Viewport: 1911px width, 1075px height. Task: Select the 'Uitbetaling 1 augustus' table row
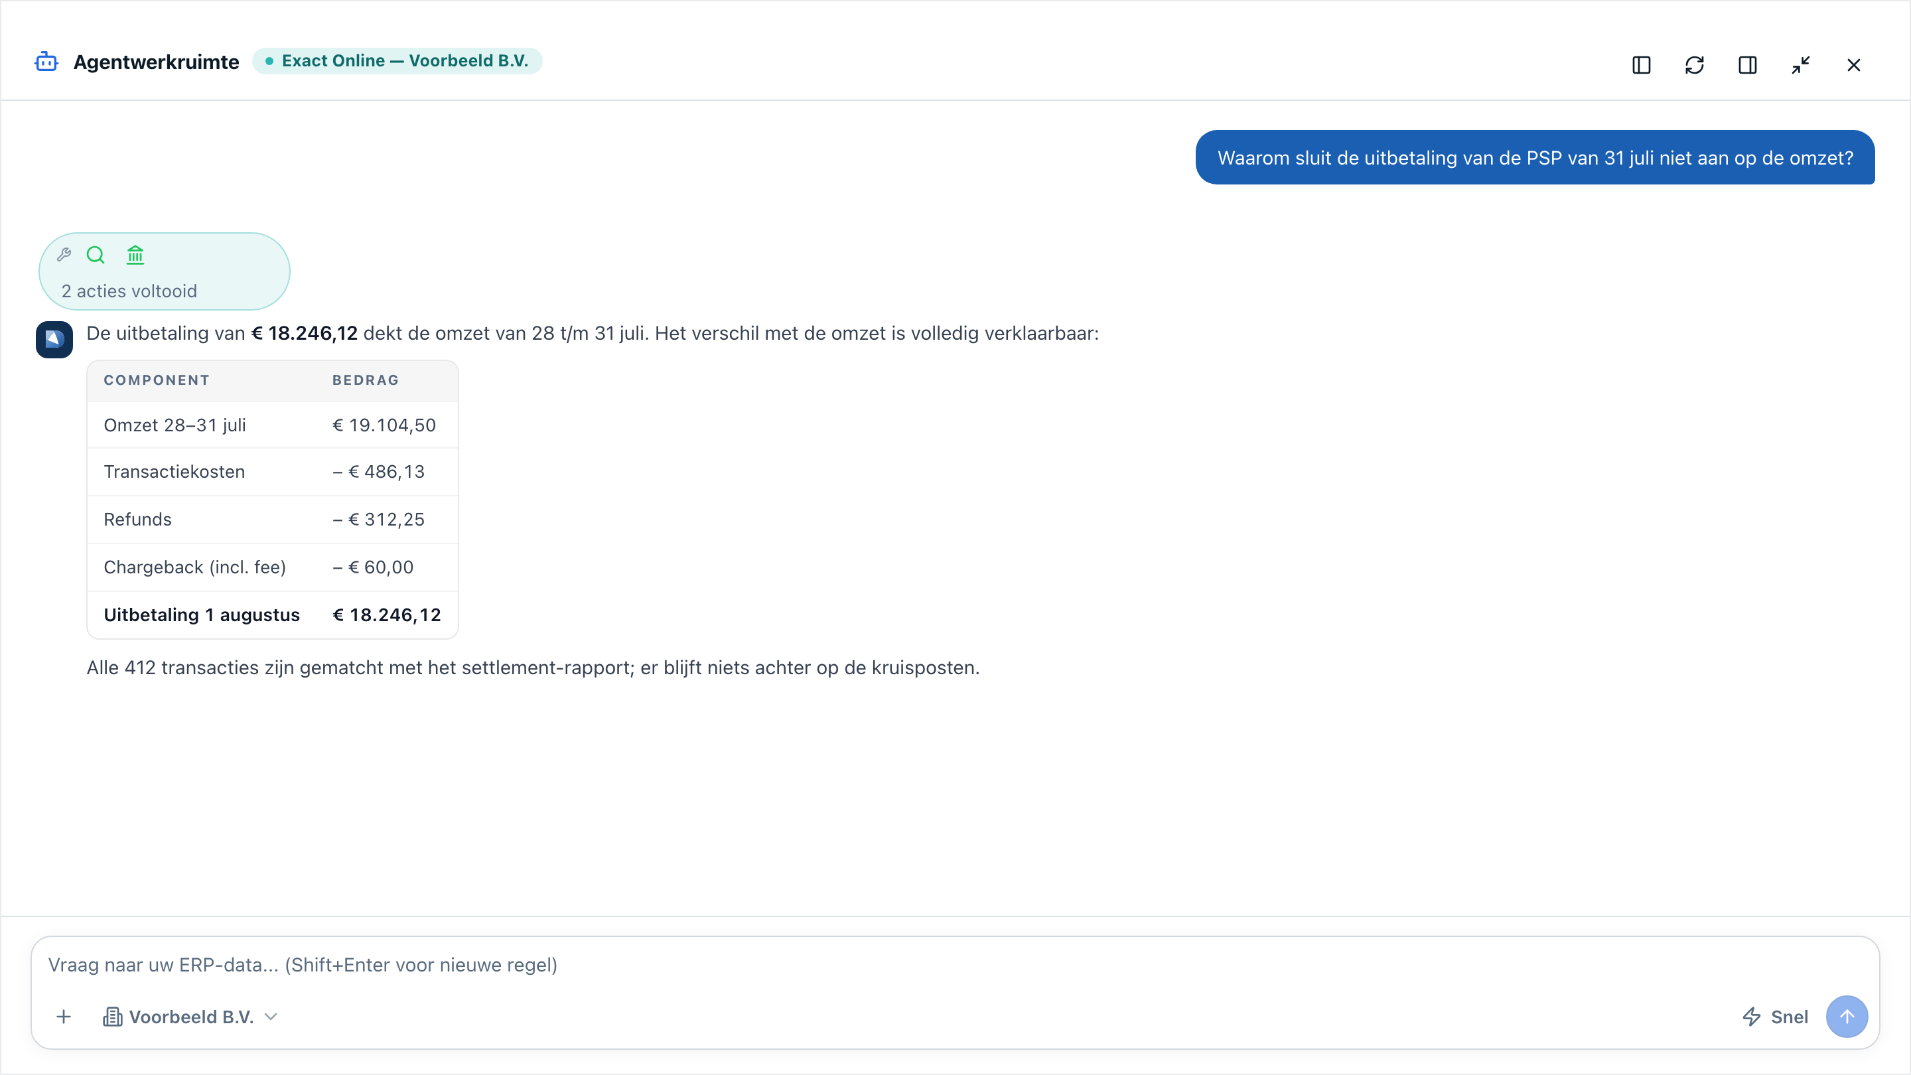pos(272,615)
